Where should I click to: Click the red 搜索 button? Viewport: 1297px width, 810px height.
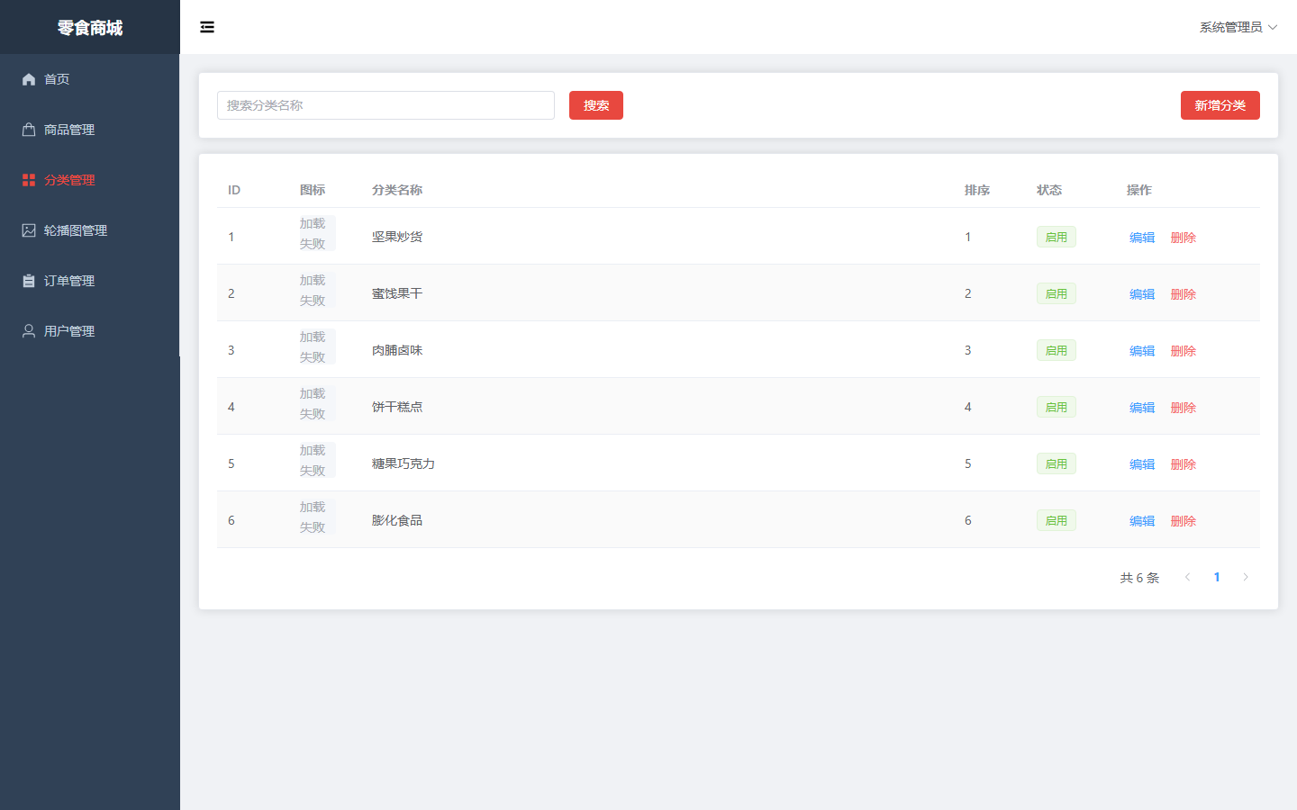(596, 105)
